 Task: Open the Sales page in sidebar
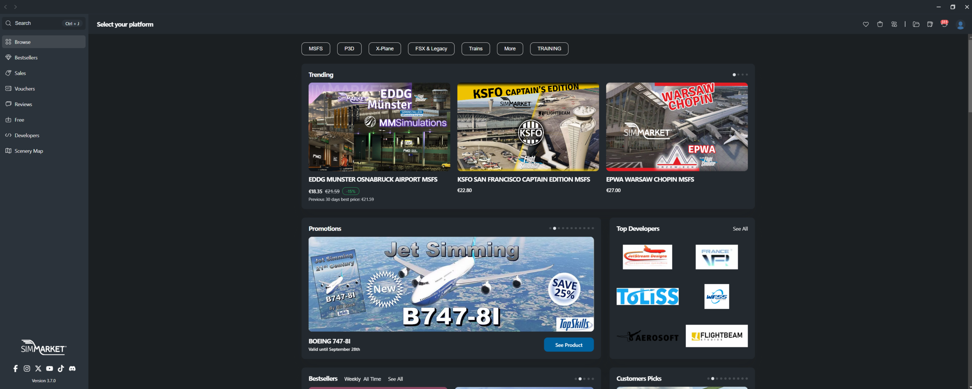click(x=20, y=73)
